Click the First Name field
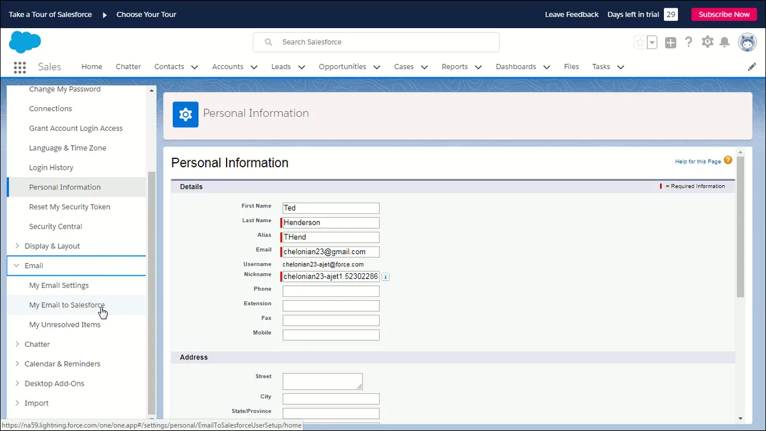 coord(331,208)
